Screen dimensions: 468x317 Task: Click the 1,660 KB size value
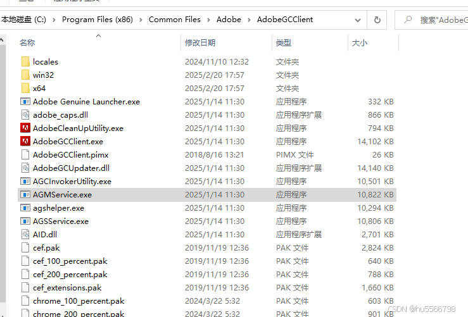point(377,287)
